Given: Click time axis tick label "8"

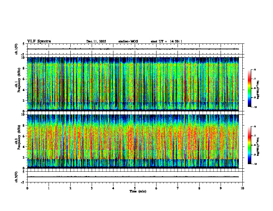Looking at the screenshot, I should point(199,188).
